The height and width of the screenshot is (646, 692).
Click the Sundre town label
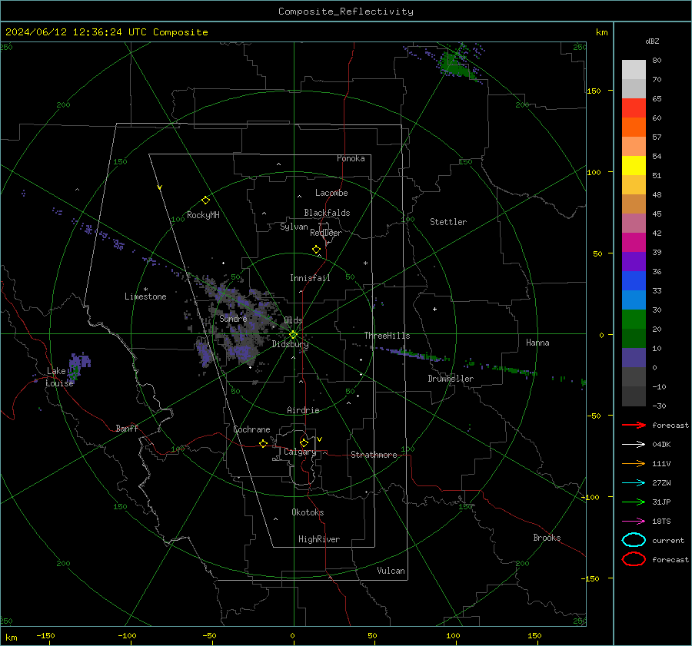click(x=233, y=319)
